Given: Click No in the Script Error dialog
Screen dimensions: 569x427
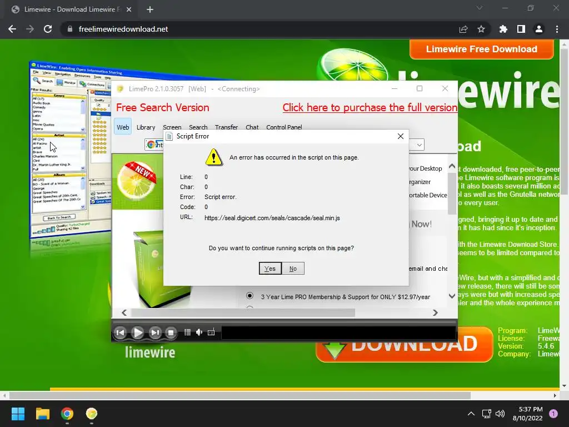Looking at the screenshot, I should tap(293, 269).
